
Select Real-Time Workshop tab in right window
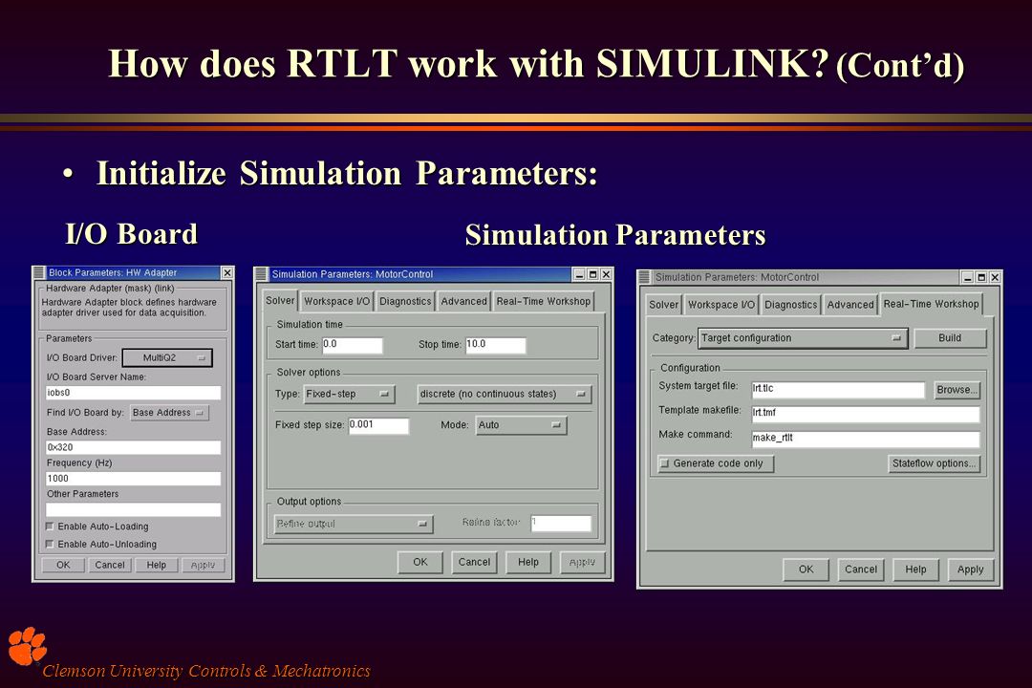[x=931, y=304]
